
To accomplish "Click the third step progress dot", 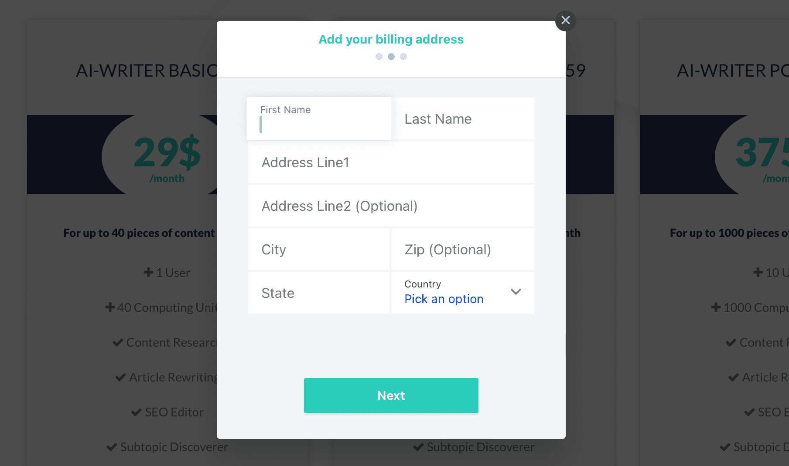I will coord(403,57).
